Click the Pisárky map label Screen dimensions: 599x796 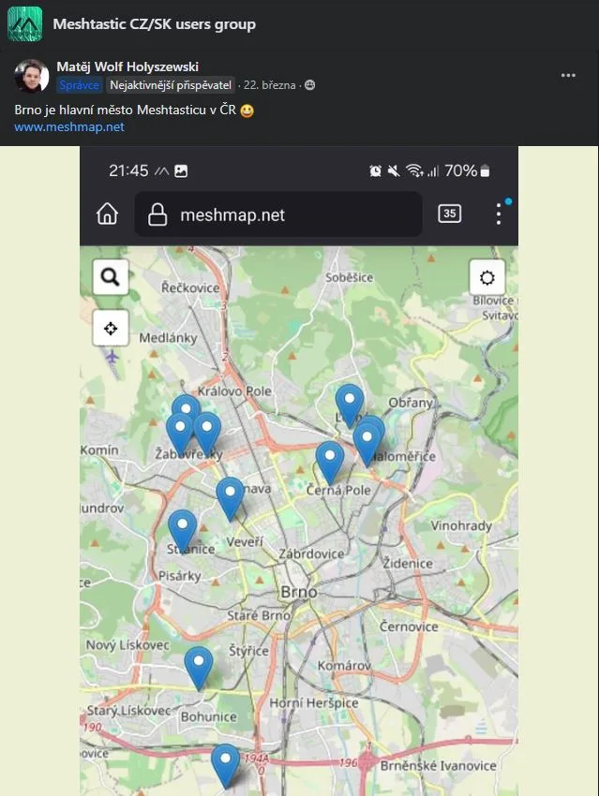coord(179,576)
